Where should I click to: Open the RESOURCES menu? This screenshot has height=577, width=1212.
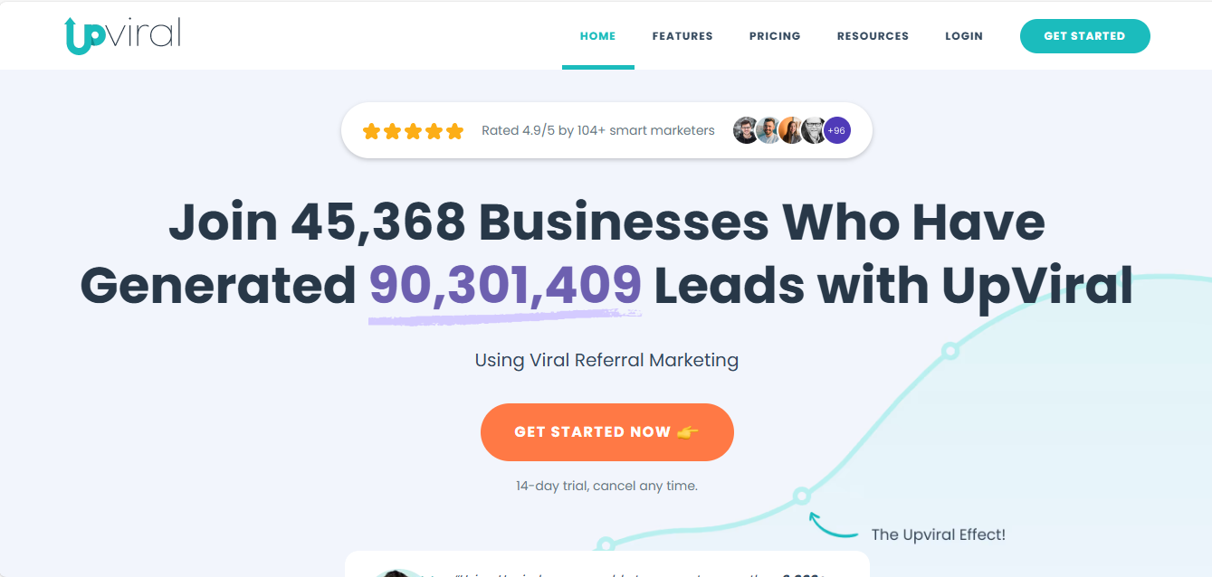pos(873,36)
